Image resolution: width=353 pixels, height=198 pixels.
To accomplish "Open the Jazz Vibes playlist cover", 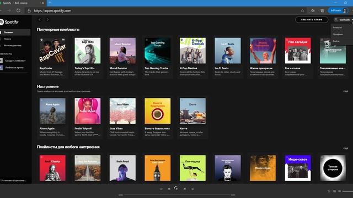I will pyautogui.click(x=122, y=111).
